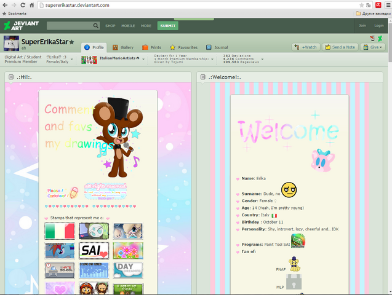
Task: Click the SAI stamp
Action: pyautogui.click(x=94, y=250)
